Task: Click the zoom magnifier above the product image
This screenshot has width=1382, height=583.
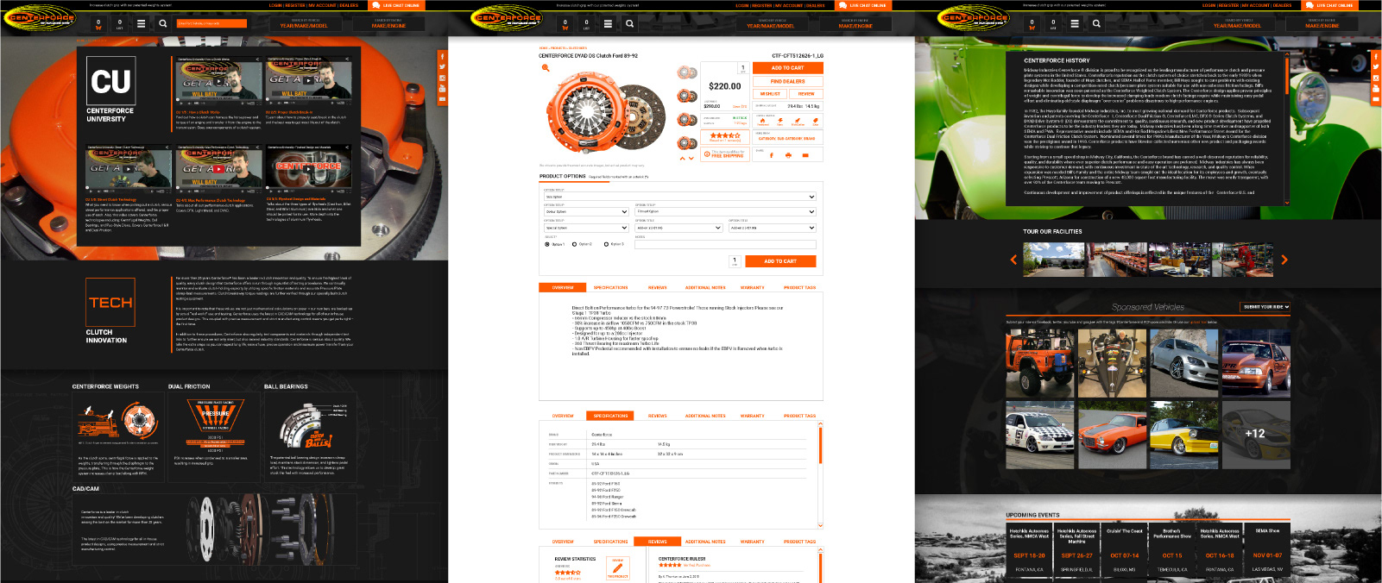Action: point(545,67)
